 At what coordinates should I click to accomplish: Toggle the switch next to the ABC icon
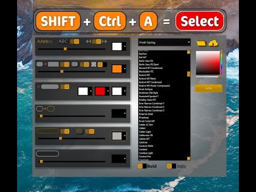75,42
